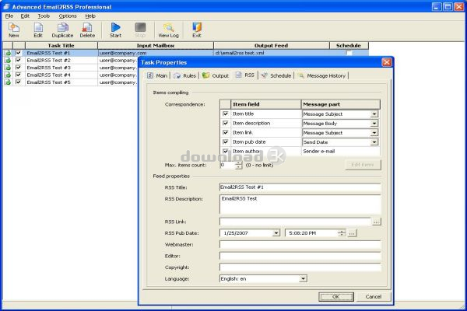467x311 pixels.
Task: Click the RSS pub time spinner arrows
Action: 342,233
